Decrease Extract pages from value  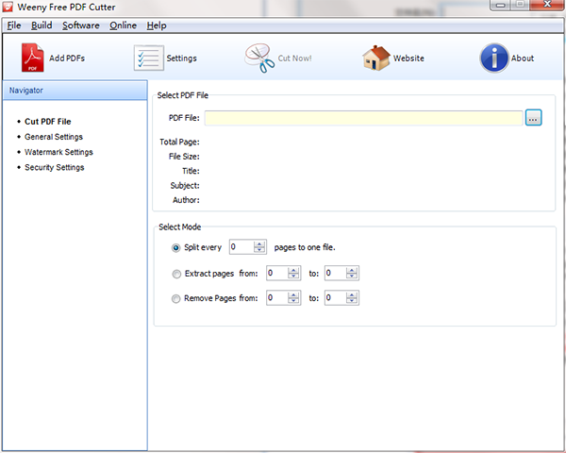point(293,276)
